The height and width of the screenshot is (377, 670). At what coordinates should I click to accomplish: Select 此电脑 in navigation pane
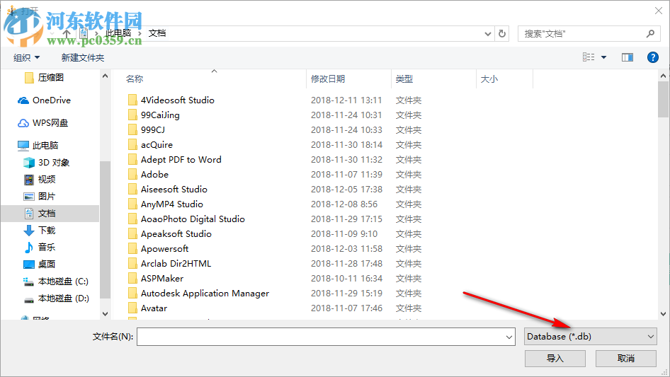(38, 146)
